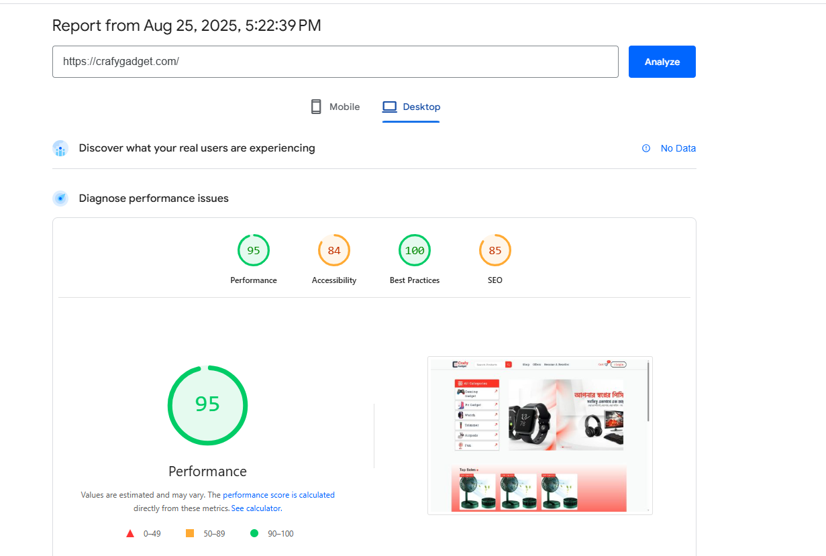Click the Mobile phone icon

(316, 107)
